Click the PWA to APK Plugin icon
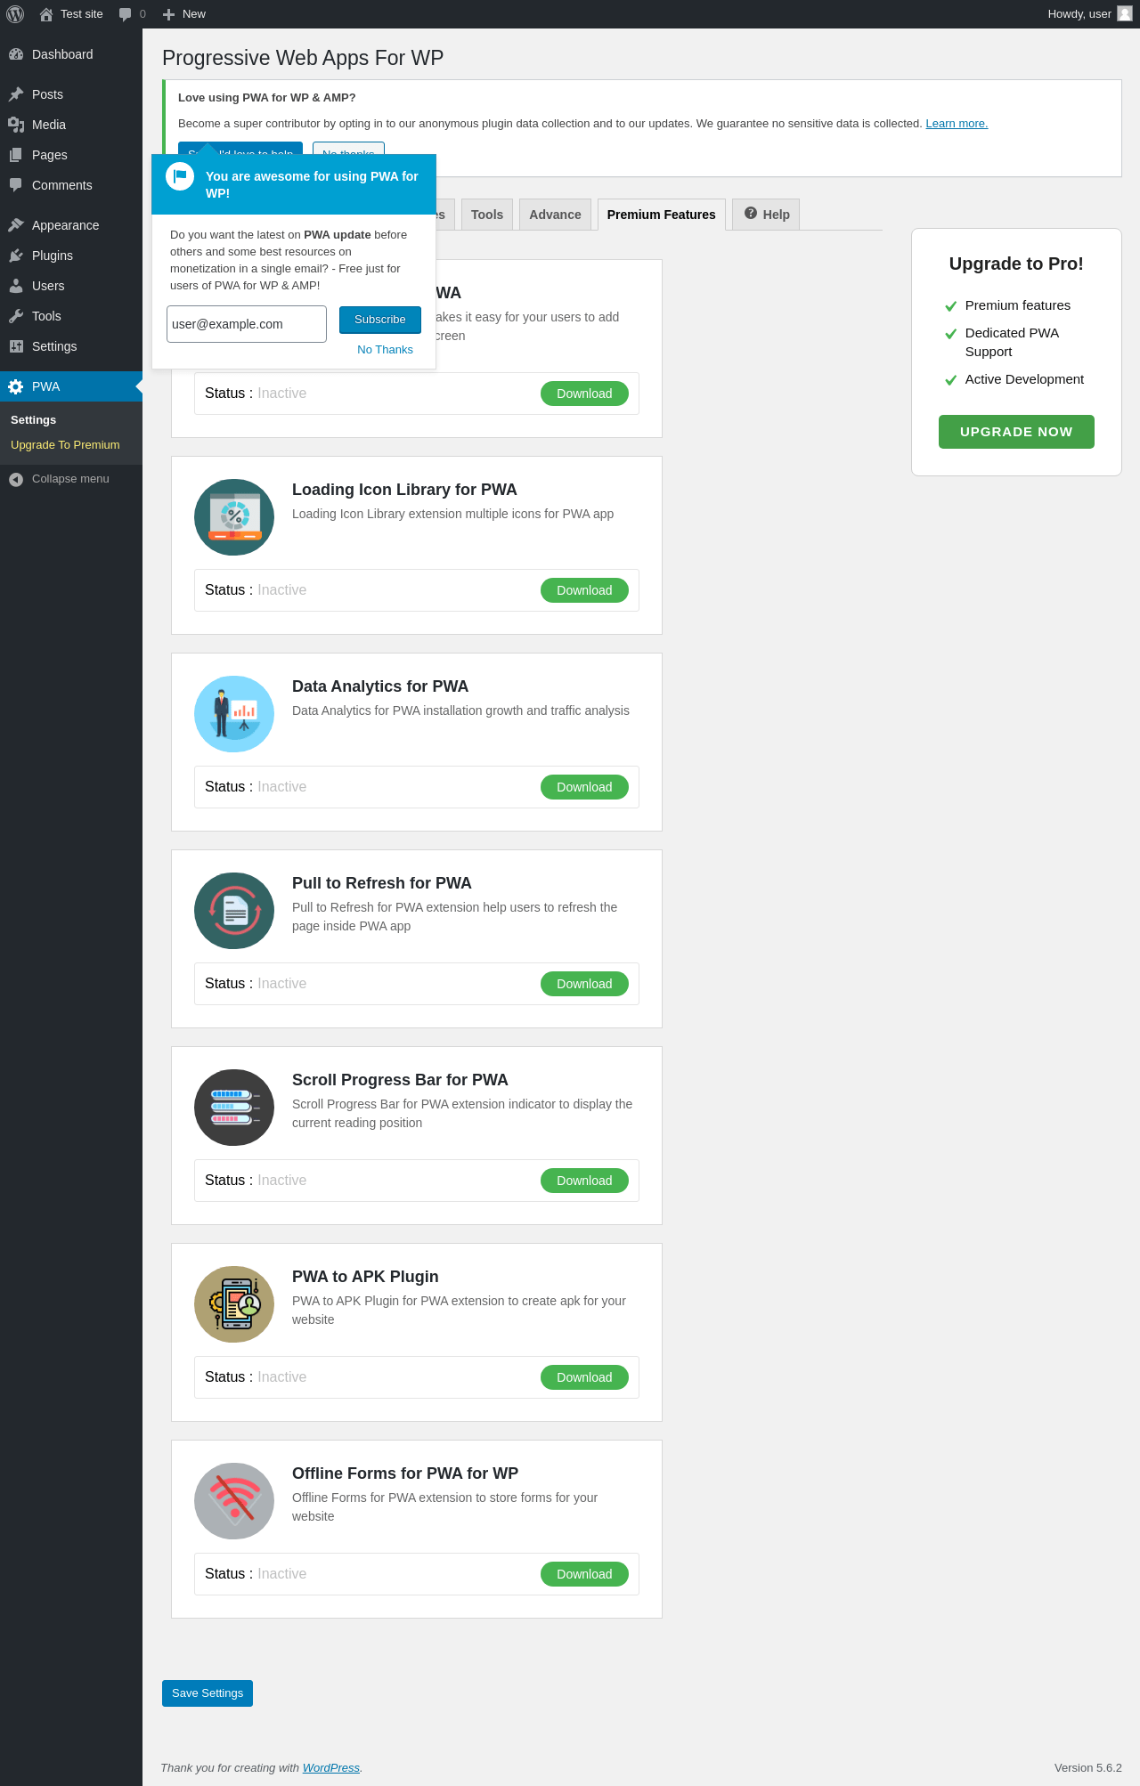1140x1786 pixels. 234,1304
